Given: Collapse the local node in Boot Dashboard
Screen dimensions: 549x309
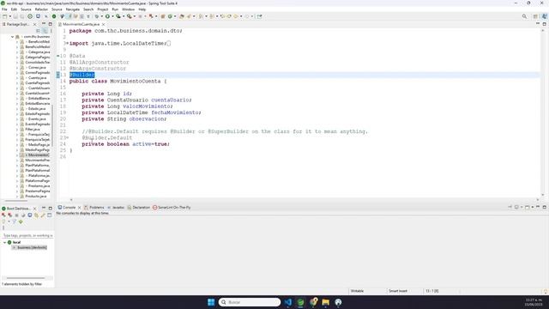Looking at the screenshot, I should click(x=4, y=242).
